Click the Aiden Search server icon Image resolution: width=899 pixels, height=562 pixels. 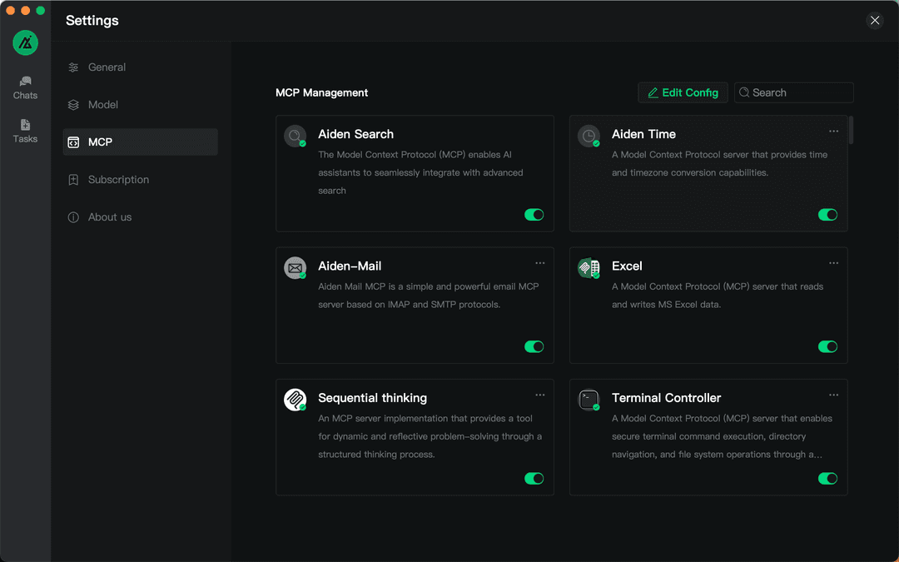coord(295,136)
